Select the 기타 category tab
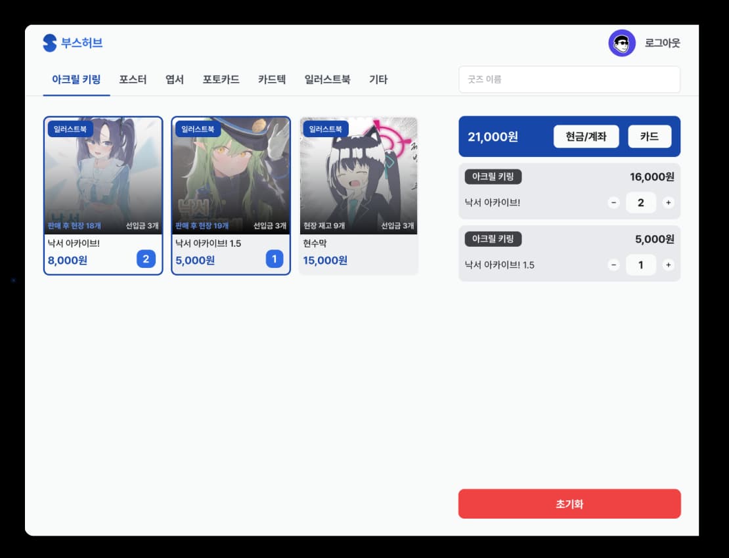This screenshot has height=558, width=729. pyautogui.click(x=378, y=80)
